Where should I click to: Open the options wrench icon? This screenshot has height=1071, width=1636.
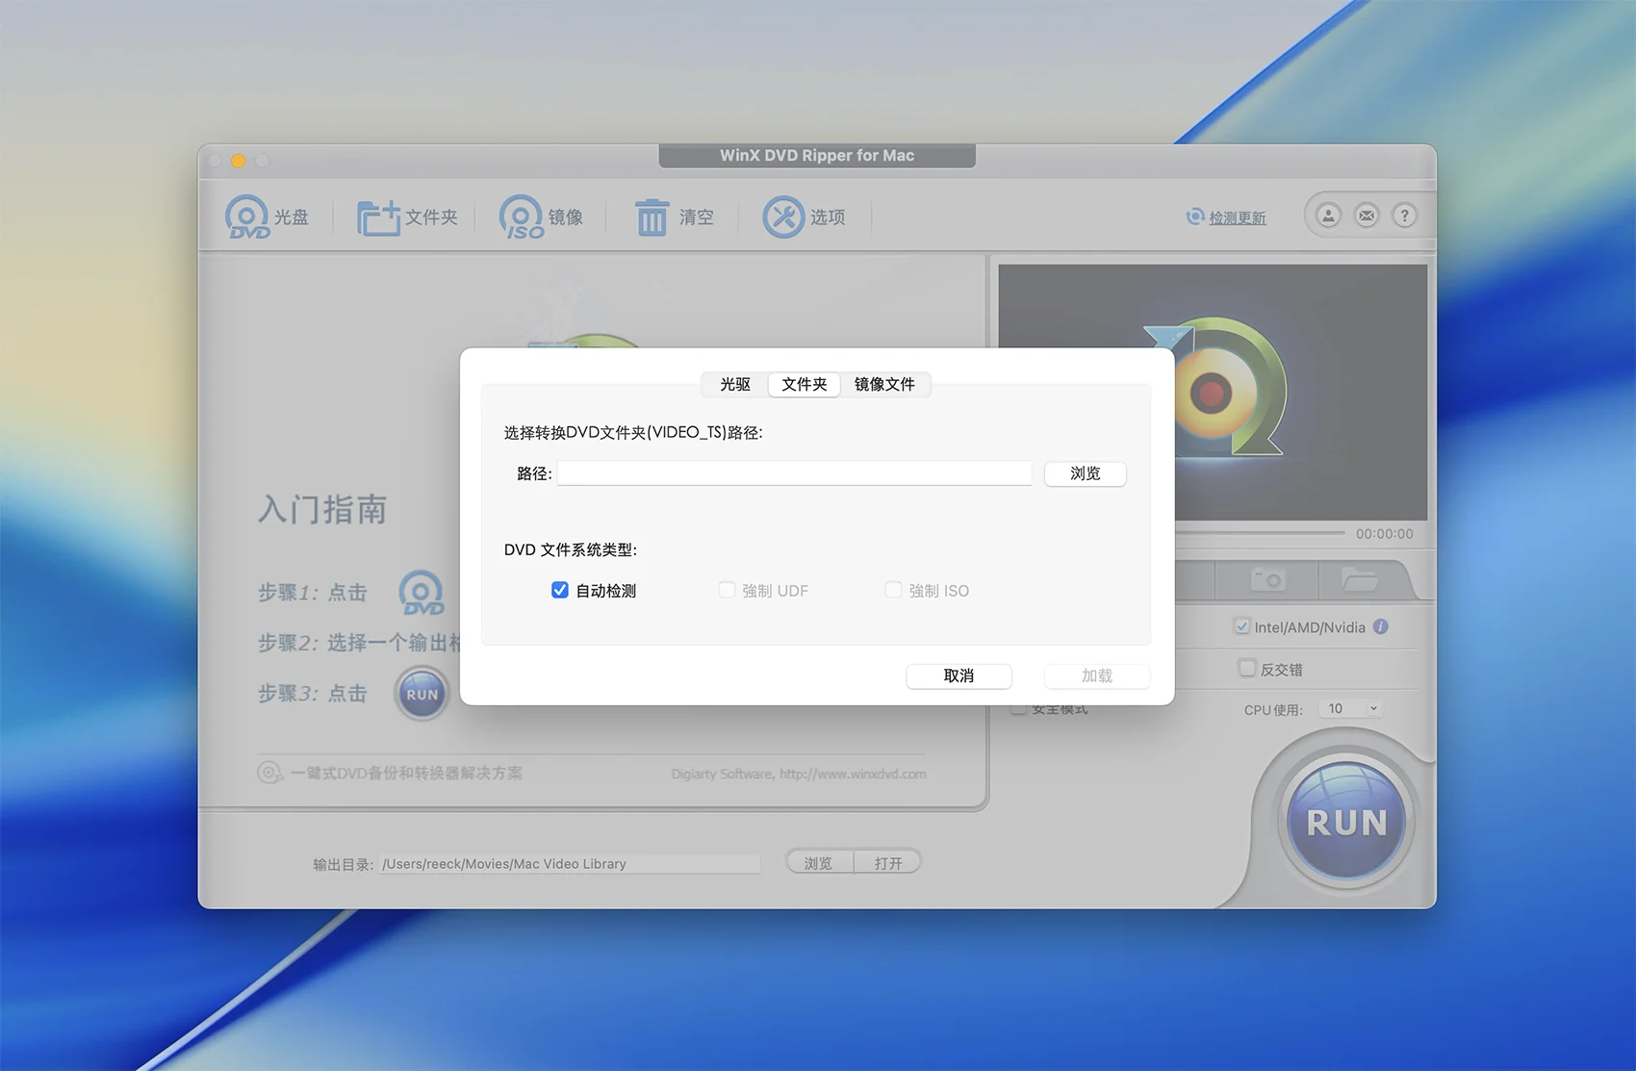783,217
